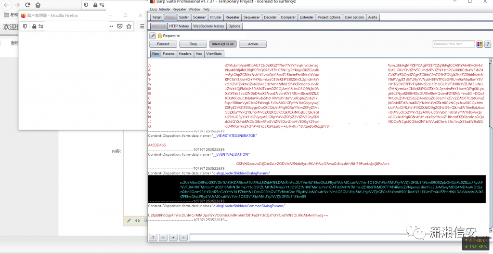This screenshot has width=493, height=254.
Task: Click the help question mark near the comment field
Action: 488,44
